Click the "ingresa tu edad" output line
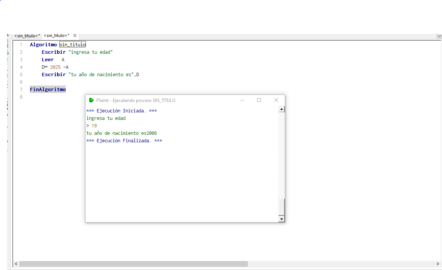The height and width of the screenshot is (270, 442). coord(106,118)
